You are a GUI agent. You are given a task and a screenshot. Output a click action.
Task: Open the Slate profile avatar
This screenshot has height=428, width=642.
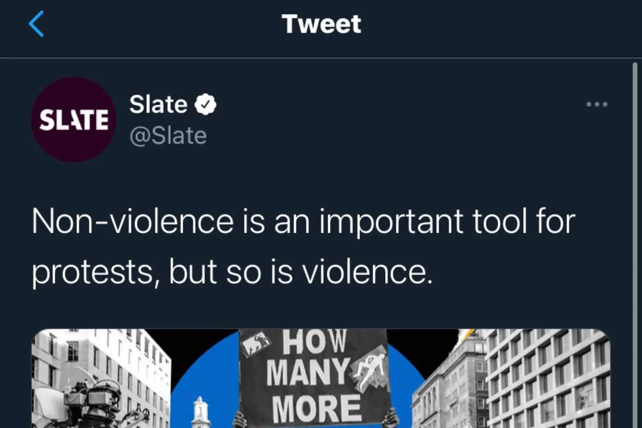[x=74, y=119]
